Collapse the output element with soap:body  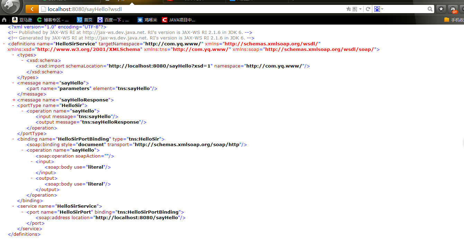(x=32, y=178)
